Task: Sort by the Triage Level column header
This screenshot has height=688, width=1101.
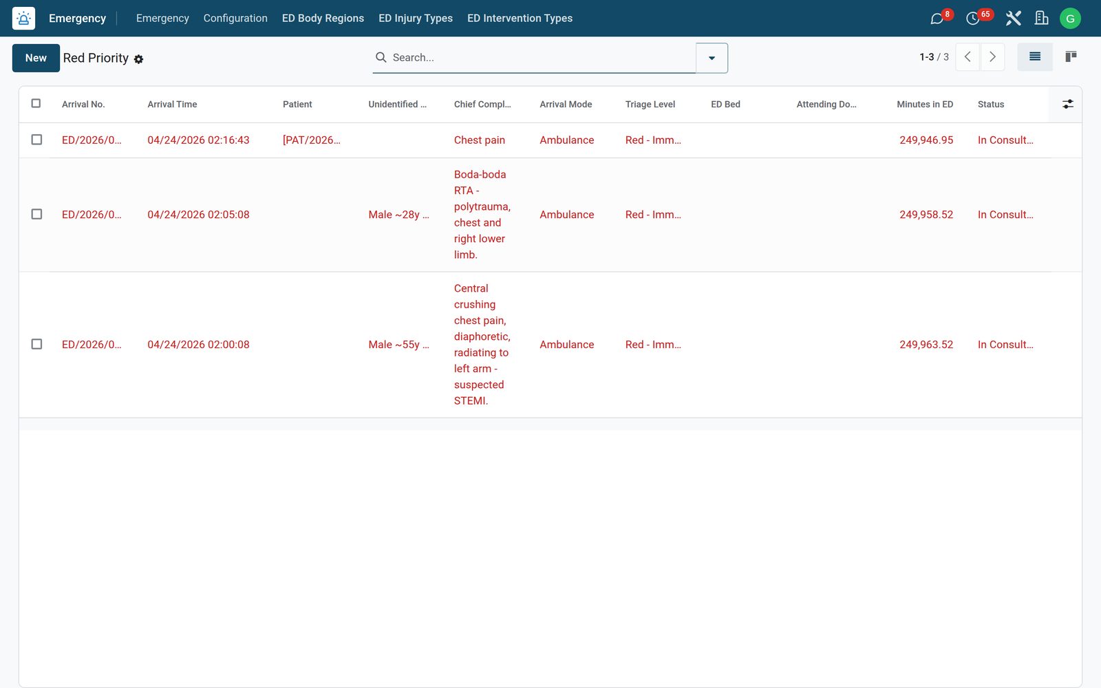Action: (x=650, y=105)
